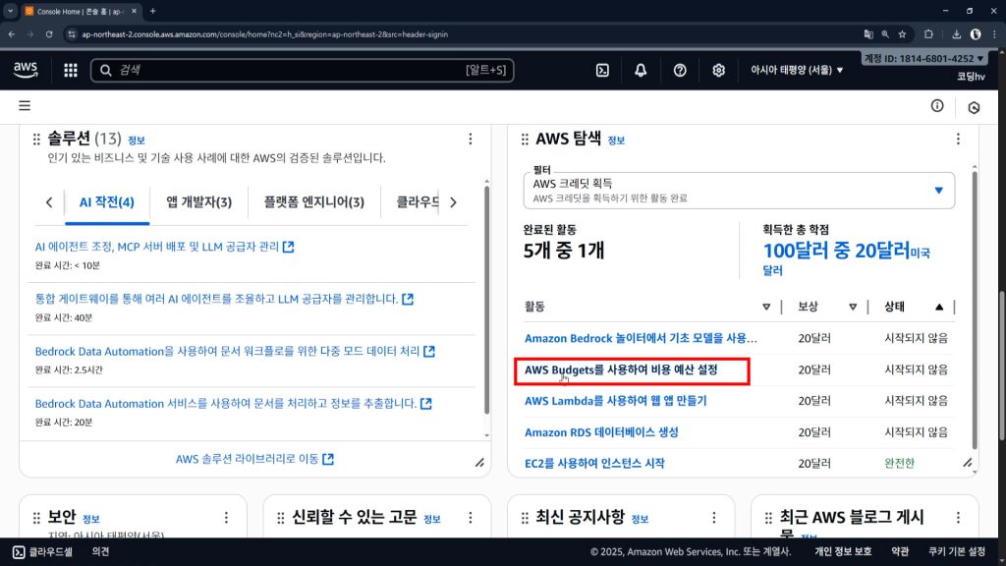Viewport: 1006px width, 566px height.
Task: Click the resize handle of AWS 탐색 widget
Action: [968, 463]
